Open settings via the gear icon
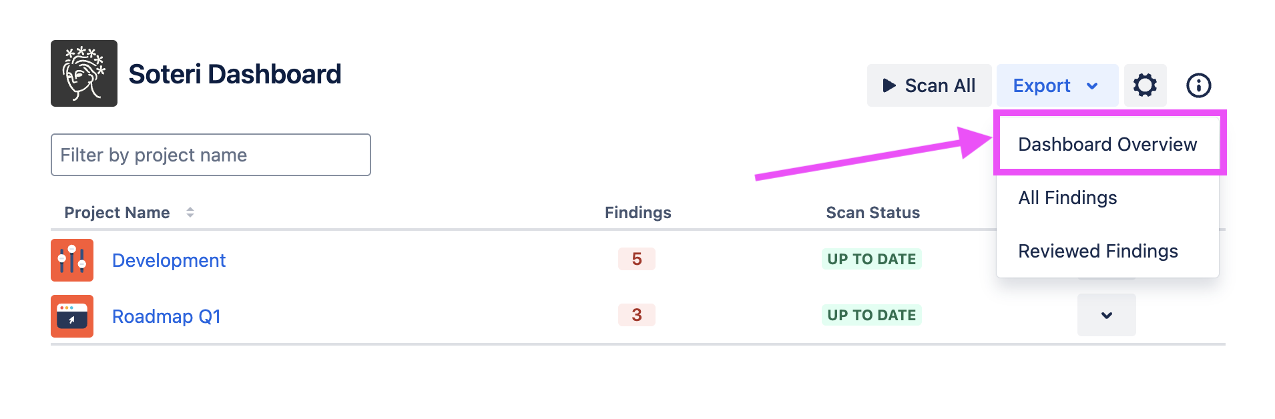 [x=1145, y=85]
